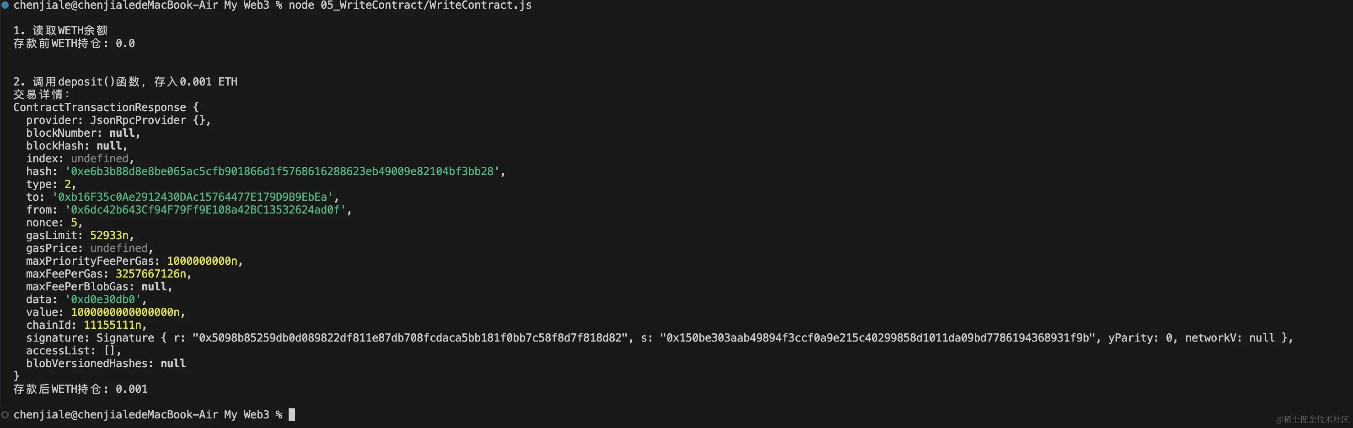Click the hollow circle beside the last prompt

pyautogui.click(x=5, y=415)
